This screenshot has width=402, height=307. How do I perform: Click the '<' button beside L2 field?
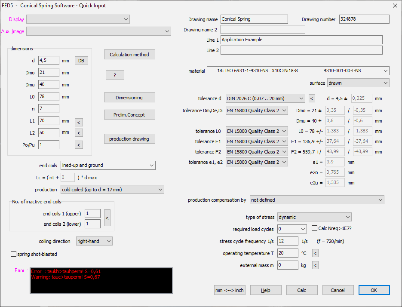click(79, 133)
